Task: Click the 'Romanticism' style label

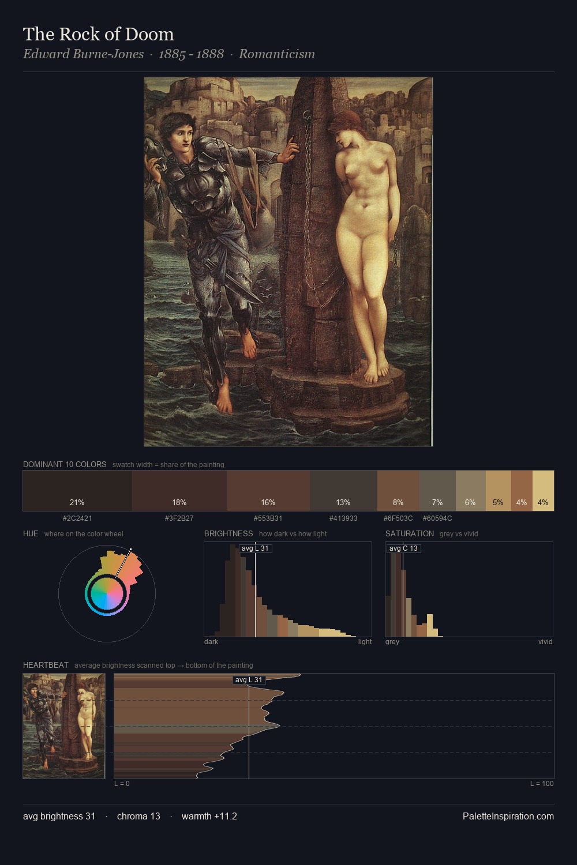Action: tap(277, 54)
